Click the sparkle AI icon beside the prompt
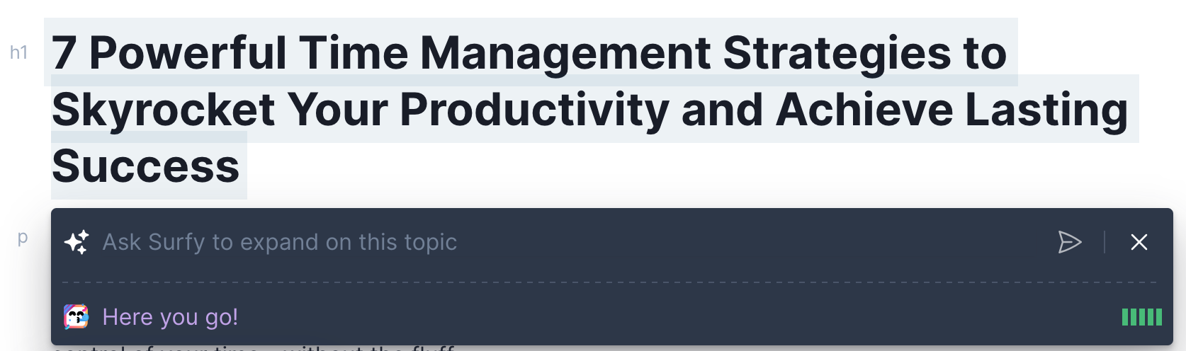Screen dimensions: 1186x351 (x=77, y=242)
